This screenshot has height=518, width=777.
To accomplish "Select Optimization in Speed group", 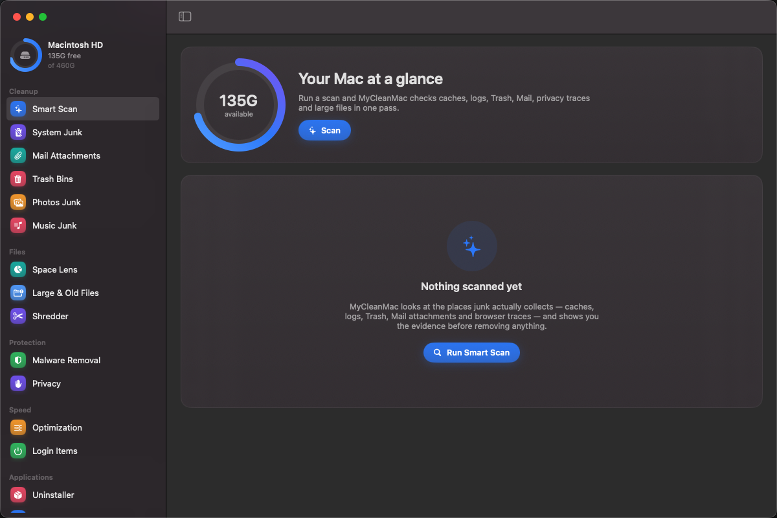I will coord(83,427).
